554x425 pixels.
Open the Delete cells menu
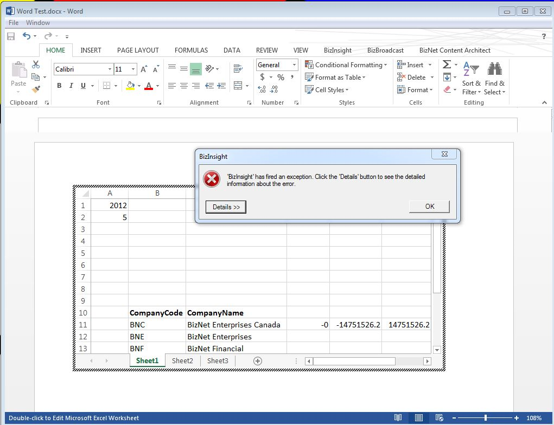[x=415, y=78]
